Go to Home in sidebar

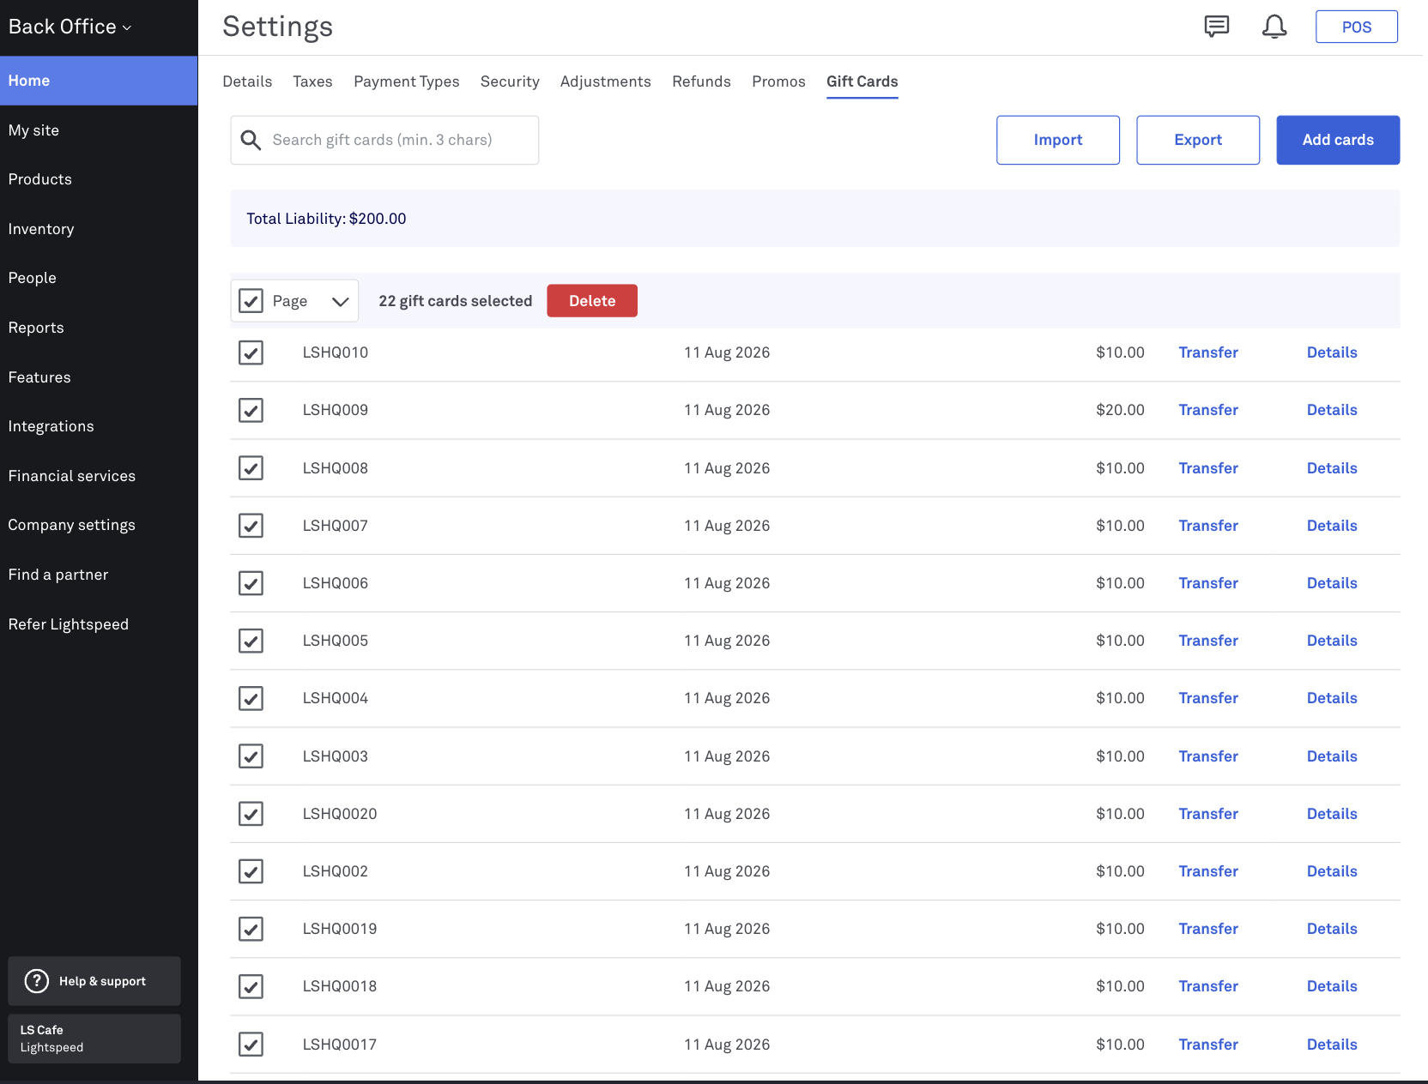tap(99, 81)
